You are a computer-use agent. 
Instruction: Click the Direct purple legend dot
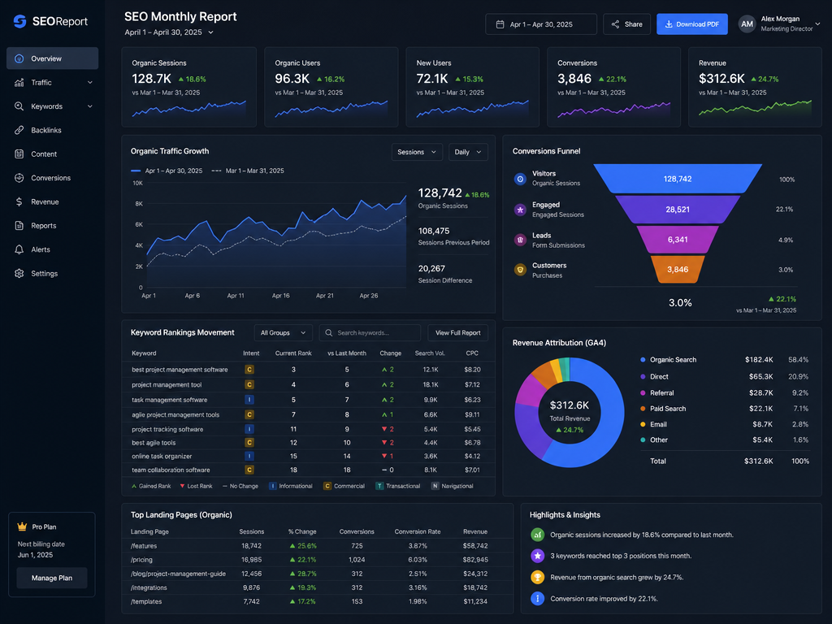(643, 377)
